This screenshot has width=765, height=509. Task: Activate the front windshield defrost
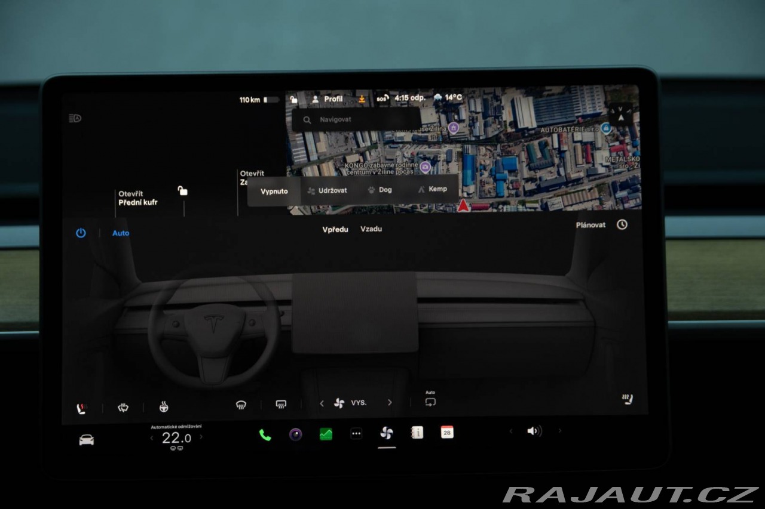tap(241, 405)
